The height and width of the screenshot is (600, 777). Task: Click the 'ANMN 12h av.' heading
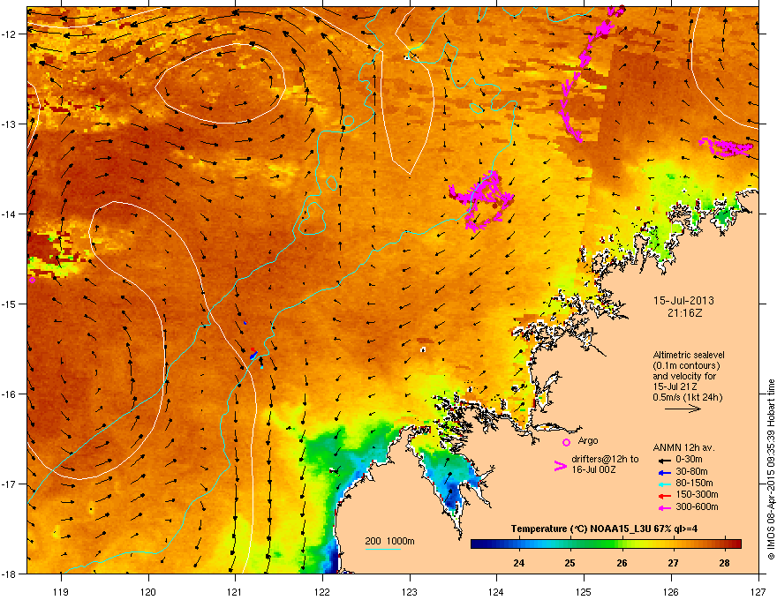click(683, 447)
